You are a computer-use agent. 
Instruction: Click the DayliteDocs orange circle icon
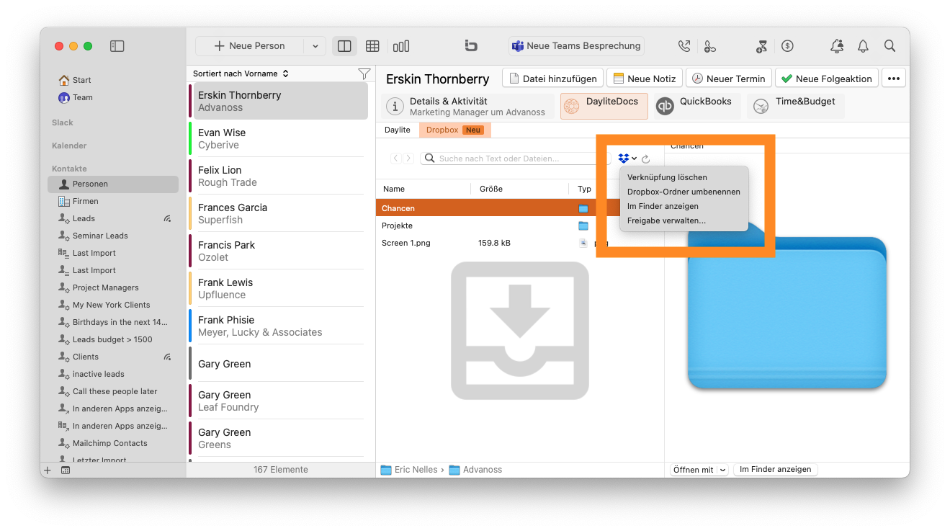point(570,107)
